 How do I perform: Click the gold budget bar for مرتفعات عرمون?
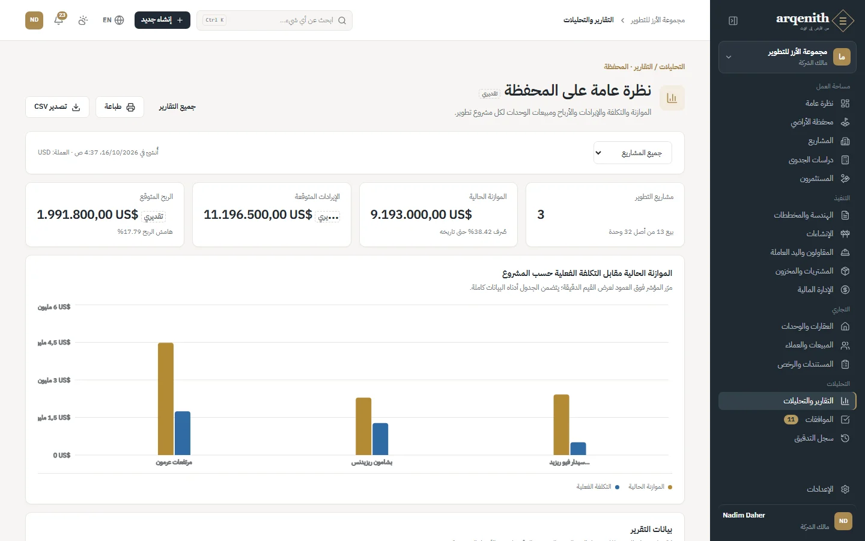tap(166, 399)
